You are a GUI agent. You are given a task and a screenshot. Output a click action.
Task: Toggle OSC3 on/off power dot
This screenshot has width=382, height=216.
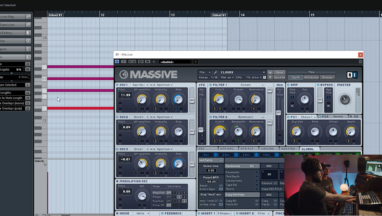(117, 149)
